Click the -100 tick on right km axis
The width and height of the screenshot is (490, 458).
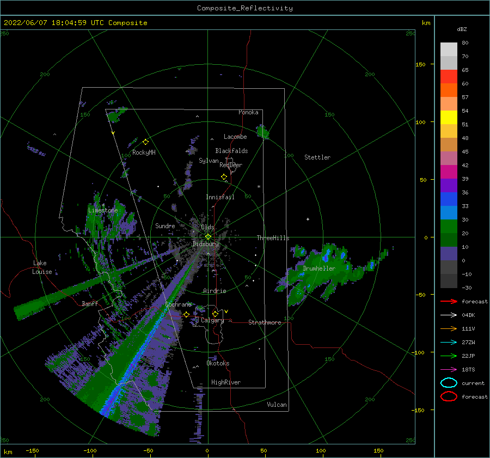click(x=419, y=352)
